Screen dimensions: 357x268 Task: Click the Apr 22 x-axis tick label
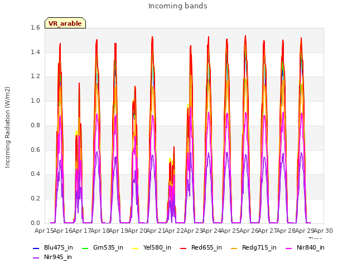pyautogui.click(x=174, y=231)
